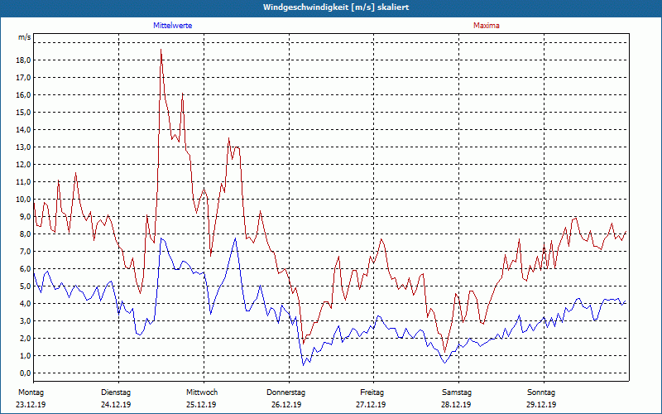The width and height of the screenshot is (662, 414).
Task: Click the '29.12.19' date label
Action: [x=541, y=405]
